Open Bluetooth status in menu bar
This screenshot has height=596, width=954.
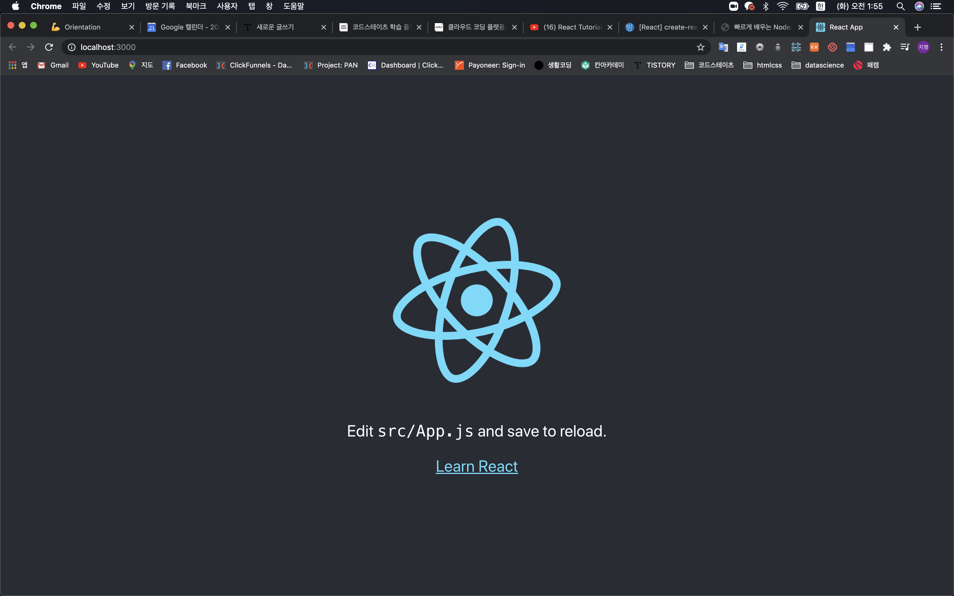(x=765, y=6)
